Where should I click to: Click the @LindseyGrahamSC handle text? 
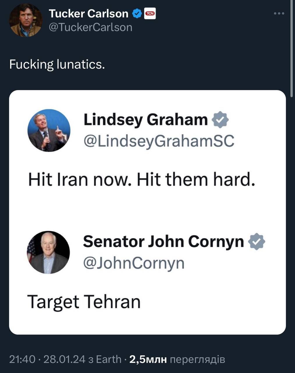(x=159, y=141)
